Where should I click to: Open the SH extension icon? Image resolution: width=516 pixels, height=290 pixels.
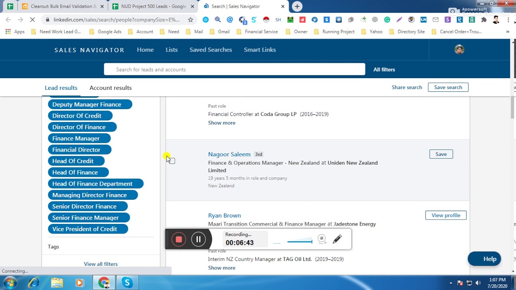point(278,20)
